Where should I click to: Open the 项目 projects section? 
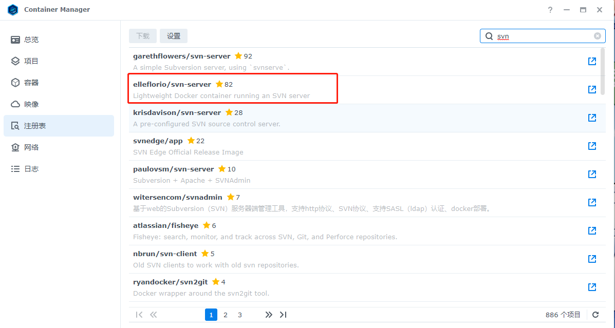click(x=59, y=61)
